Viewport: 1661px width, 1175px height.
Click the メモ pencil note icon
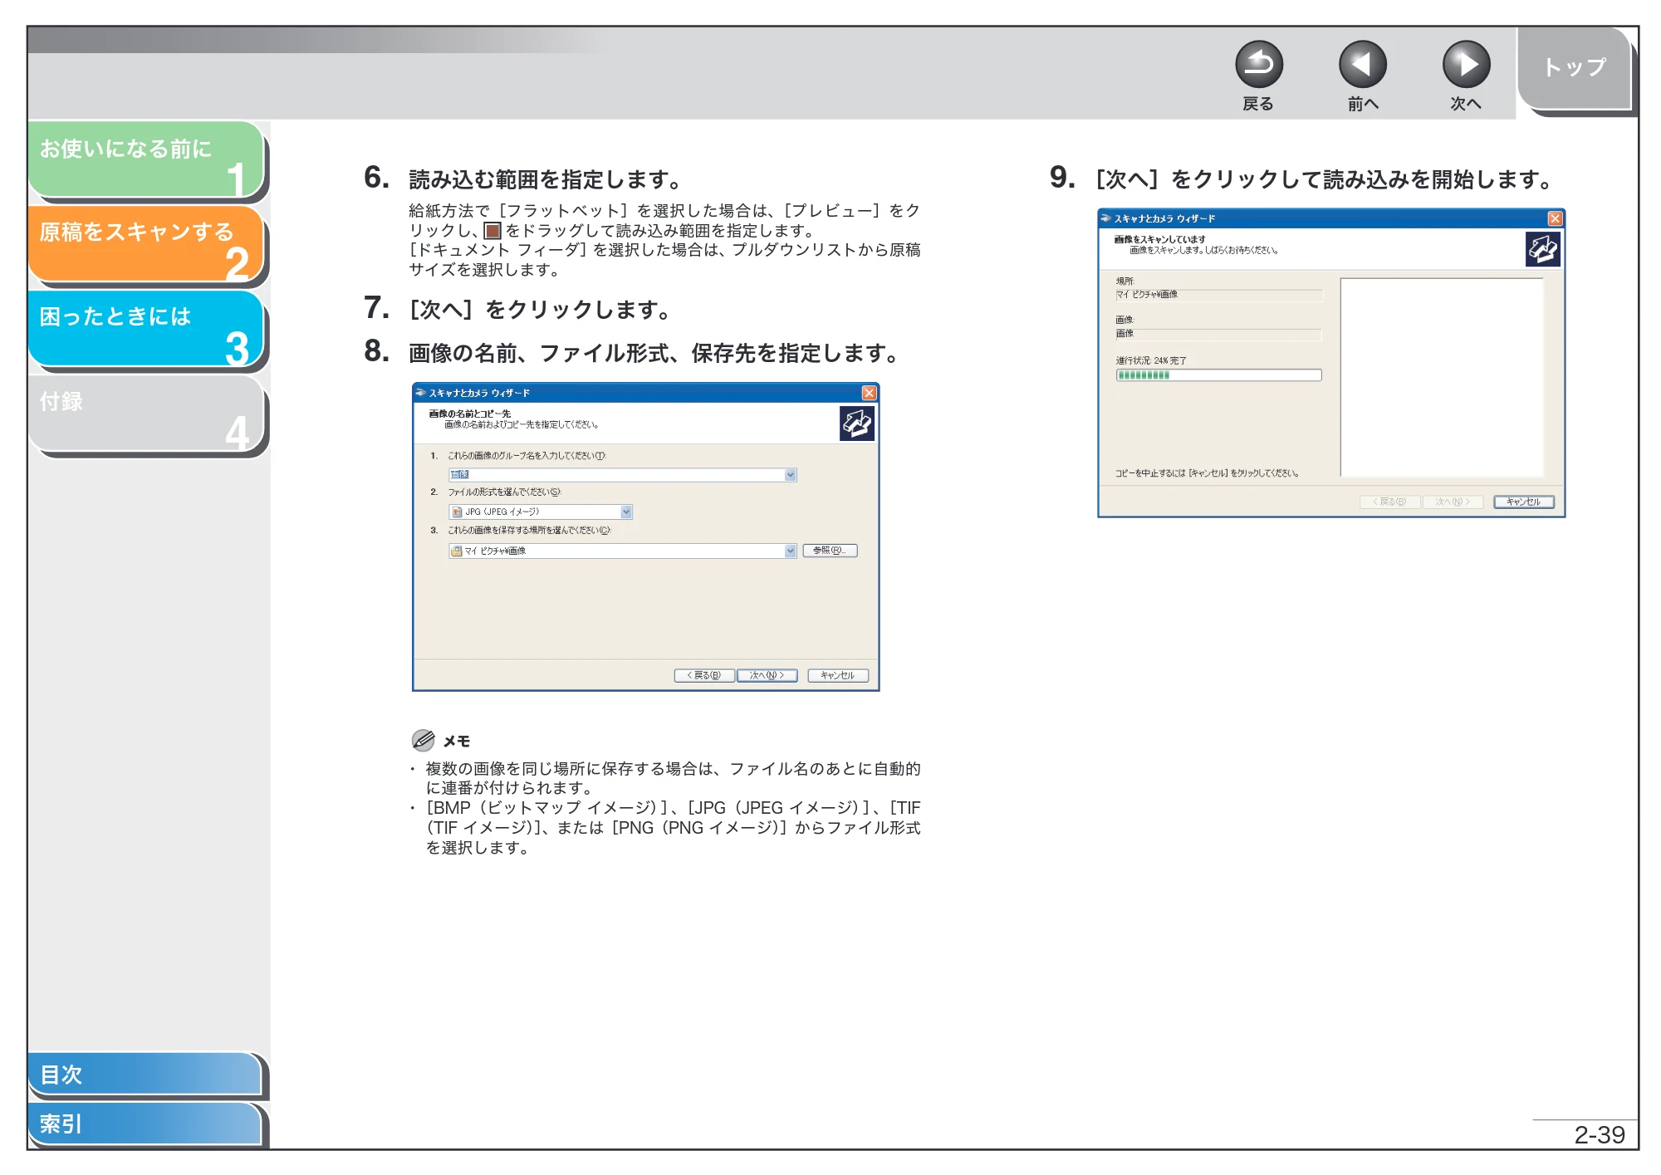pyautogui.click(x=423, y=740)
